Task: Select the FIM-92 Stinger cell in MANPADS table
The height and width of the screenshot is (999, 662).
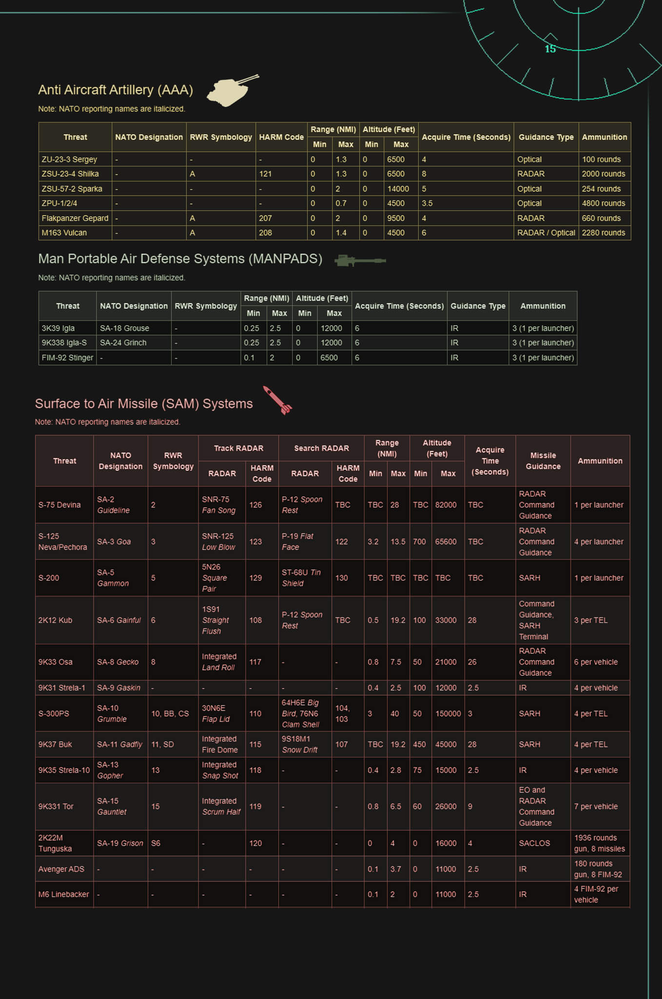Action: (x=67, y=358)
